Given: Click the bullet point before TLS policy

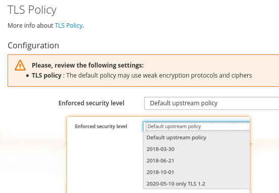Looking at the screenshot, I should click(27, 76).
